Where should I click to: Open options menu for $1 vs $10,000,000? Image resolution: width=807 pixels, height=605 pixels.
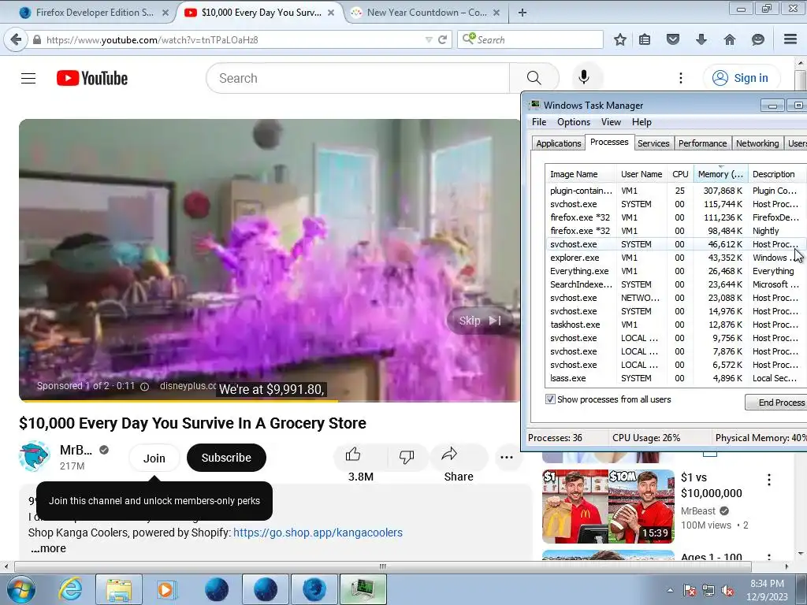point(769,480)
